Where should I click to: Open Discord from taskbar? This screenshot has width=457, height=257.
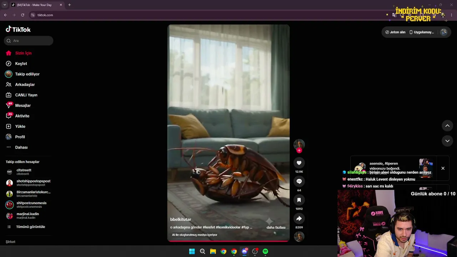(x=245, y=251)
